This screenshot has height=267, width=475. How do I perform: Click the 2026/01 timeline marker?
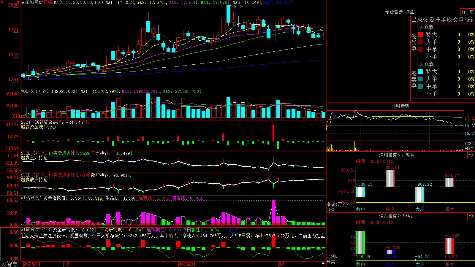187,264
